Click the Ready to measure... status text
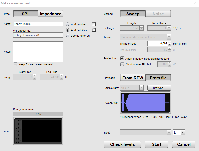Viewport: 199px width, 151px height. [x=25, y=109]
